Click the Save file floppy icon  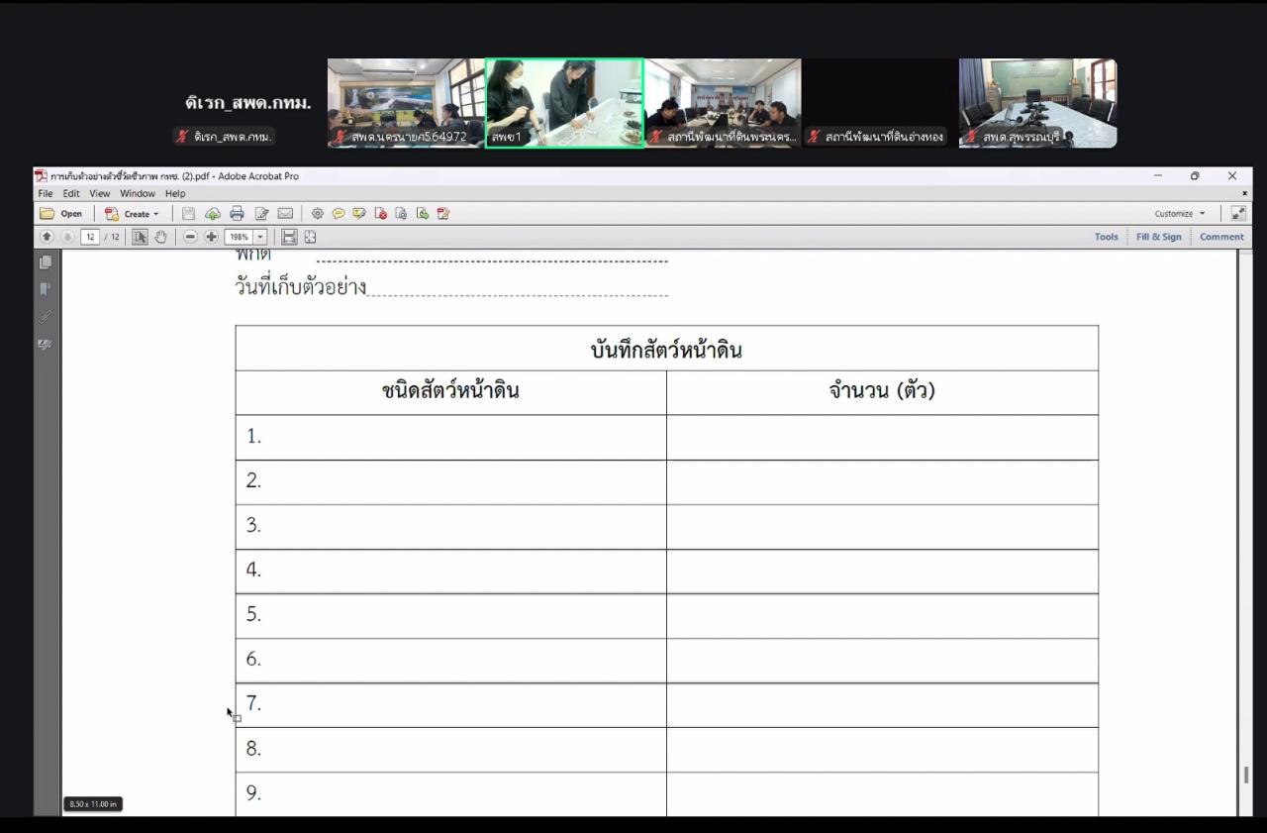click(188, 213)
